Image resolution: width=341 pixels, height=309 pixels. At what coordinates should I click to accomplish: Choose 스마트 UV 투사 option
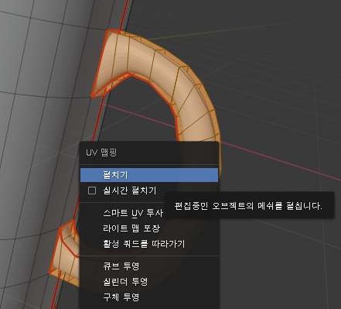(133, 213)
